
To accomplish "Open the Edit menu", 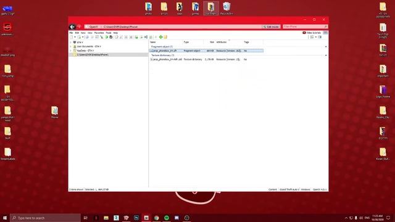I will click(x=77, y=33).
